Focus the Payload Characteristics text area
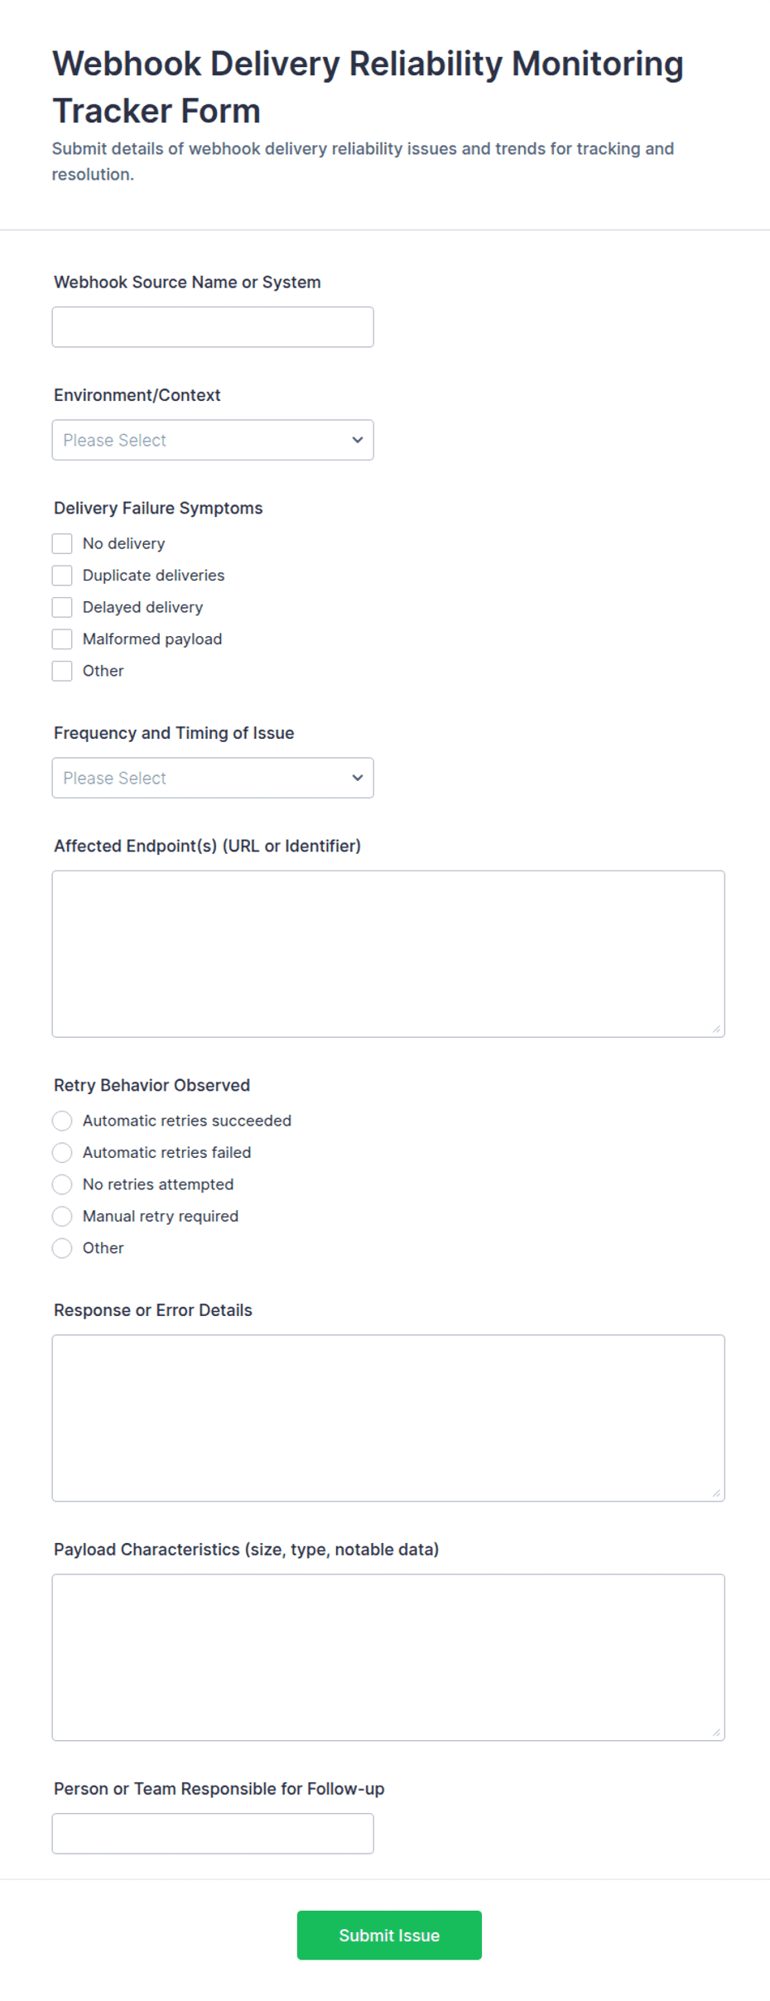 (388, 1657)
